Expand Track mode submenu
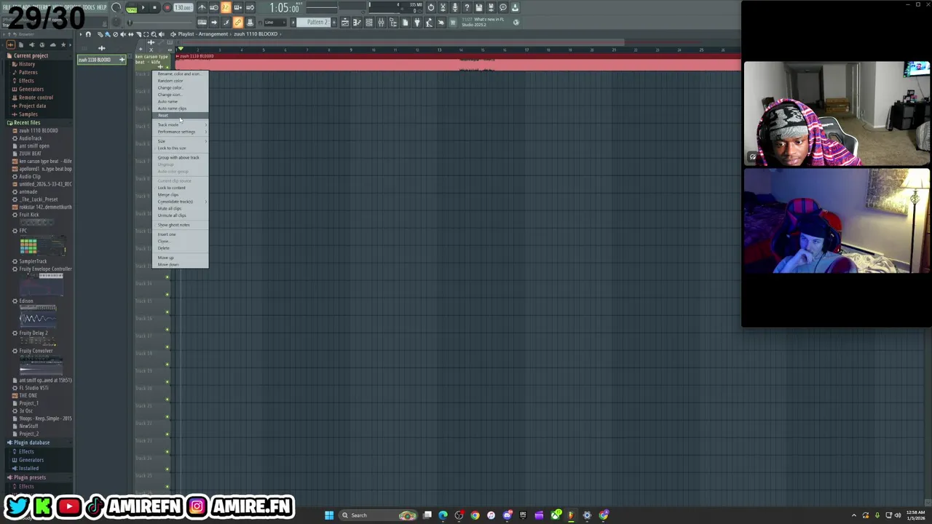932x524 pixels. 181,125
